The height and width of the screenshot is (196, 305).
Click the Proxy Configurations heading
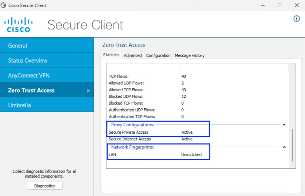tap(133, 125)
